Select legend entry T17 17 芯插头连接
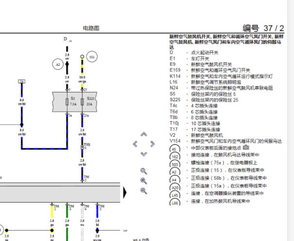This screenshot has height=241, width=294. coord(195,130)
